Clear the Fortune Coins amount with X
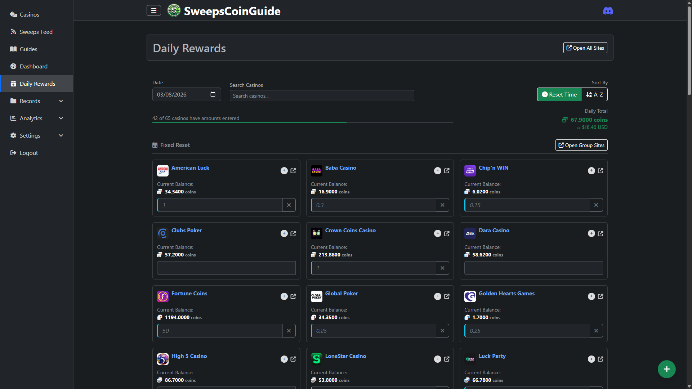The height and width of the screenshot is (389, 692). [289, 331]
